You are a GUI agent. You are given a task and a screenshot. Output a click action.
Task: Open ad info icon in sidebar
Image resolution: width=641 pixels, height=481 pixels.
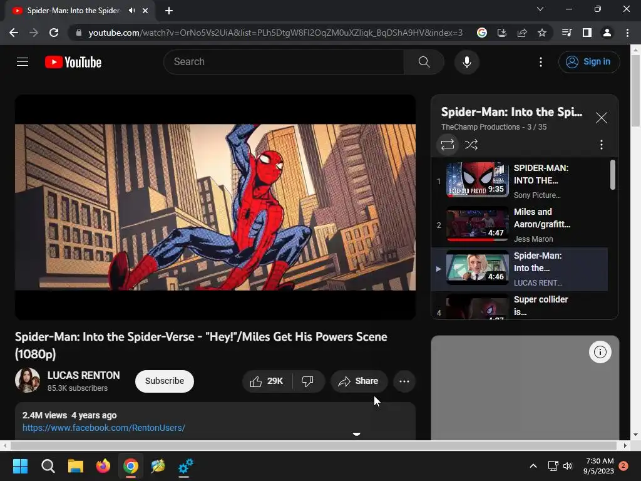(x=600, y=352)
